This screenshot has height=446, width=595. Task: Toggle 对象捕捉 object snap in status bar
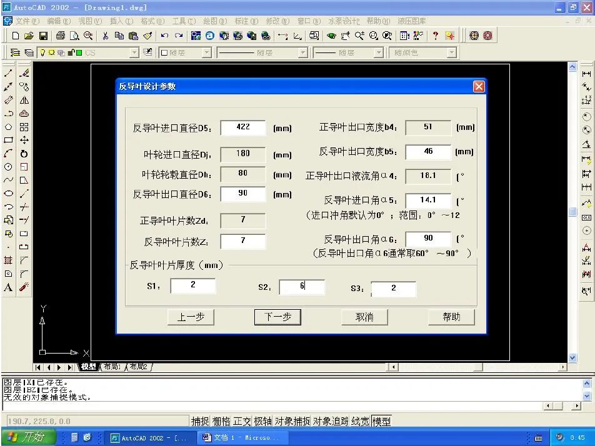292,421
